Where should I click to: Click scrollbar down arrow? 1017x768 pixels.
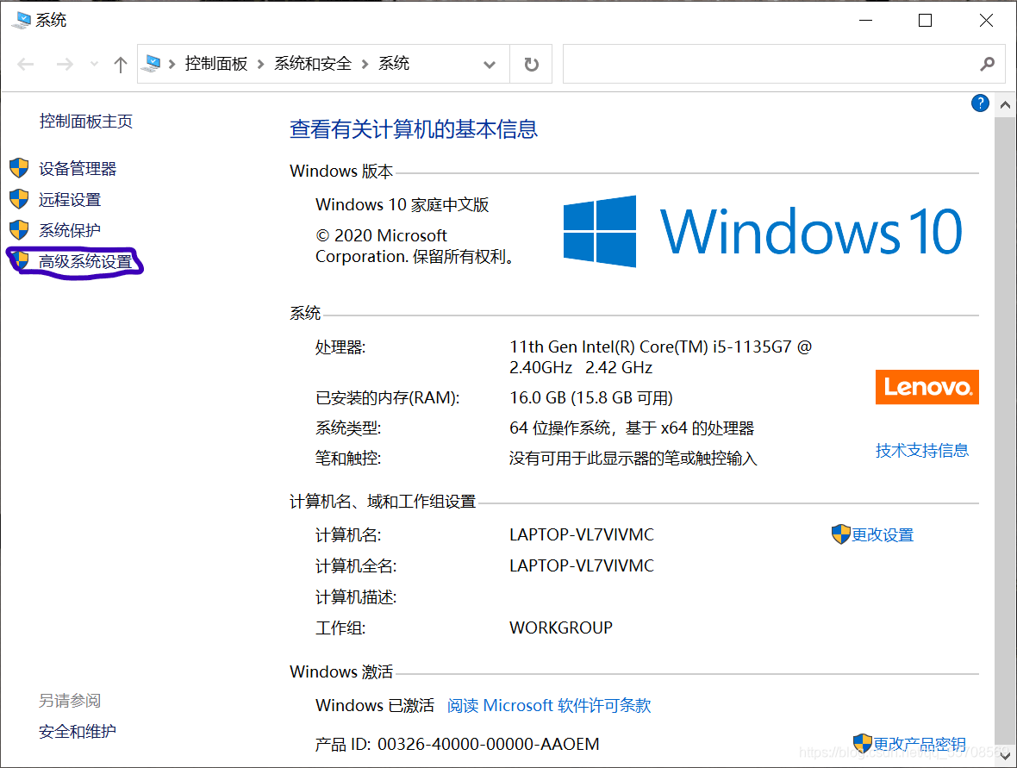click(x=1005, y=756)
